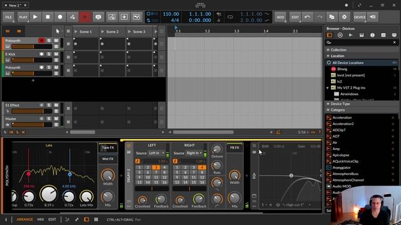The width and height of the screenshot is (401, 225).
Task: Arm the E-Kick track for recording
Action: [41, 54]
